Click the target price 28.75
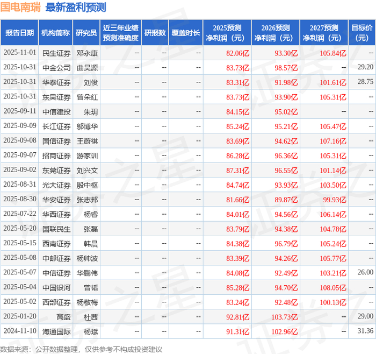Image resolution: width=376 pixels, height=354 pixels. click(365, 82)
